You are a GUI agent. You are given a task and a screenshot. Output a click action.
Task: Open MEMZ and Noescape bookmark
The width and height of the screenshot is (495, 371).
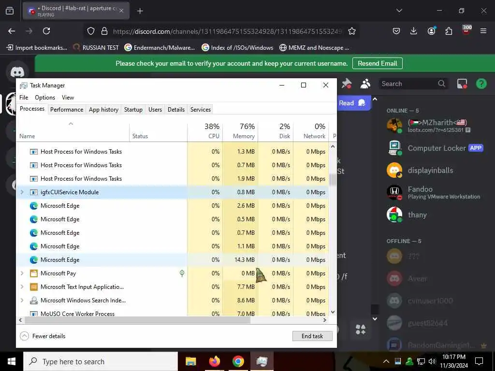(314, 48)
